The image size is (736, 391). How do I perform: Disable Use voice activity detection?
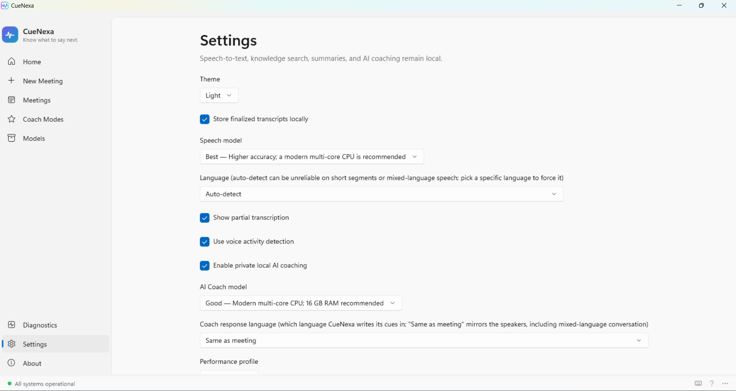[x=204, y=242]
